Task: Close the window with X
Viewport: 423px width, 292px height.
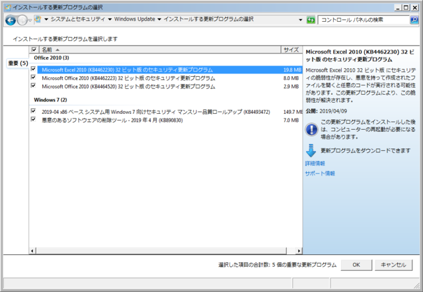Action: tap(414, 7)
